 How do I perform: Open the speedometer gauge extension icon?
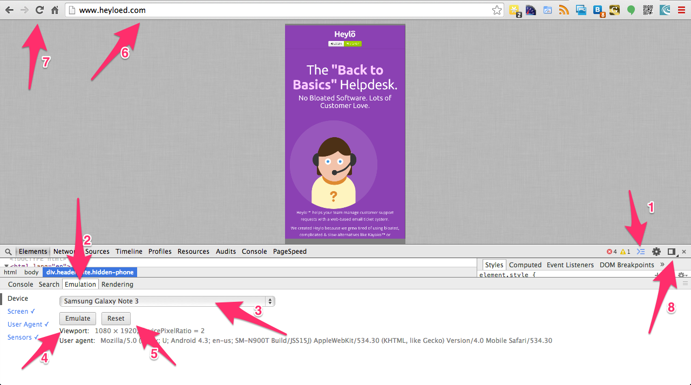point(531,10)
